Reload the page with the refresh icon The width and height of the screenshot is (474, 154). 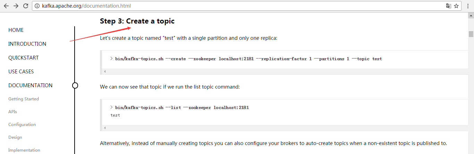[26, 6]
